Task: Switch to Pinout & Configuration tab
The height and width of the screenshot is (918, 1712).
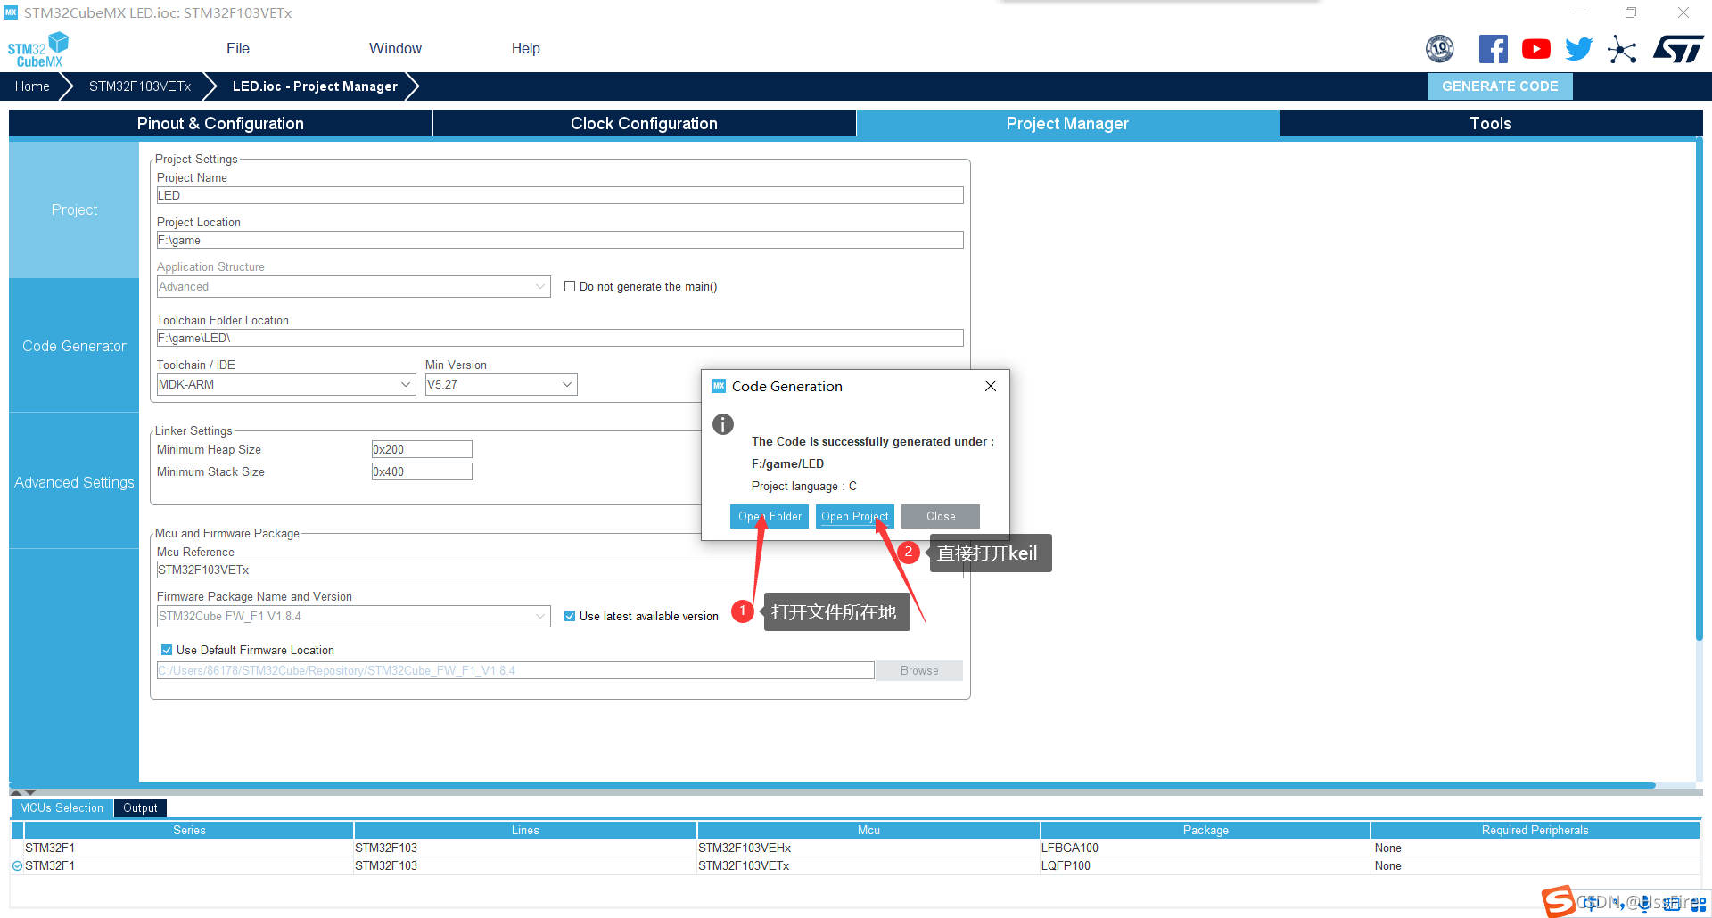Action: 220,123
